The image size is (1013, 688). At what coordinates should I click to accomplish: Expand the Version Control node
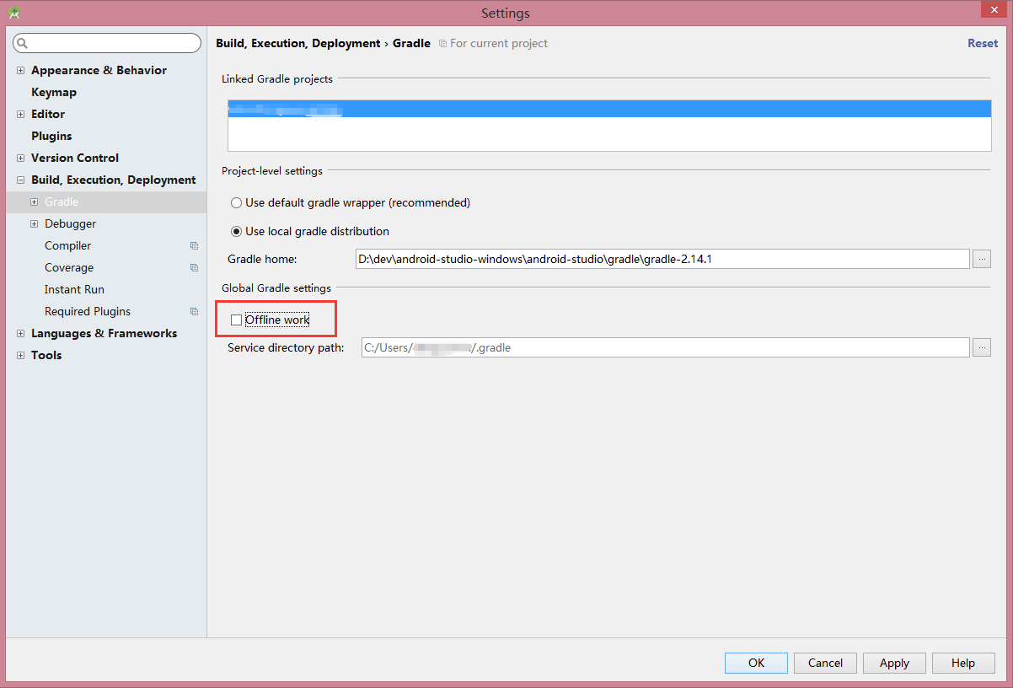(x=20, y=159)
